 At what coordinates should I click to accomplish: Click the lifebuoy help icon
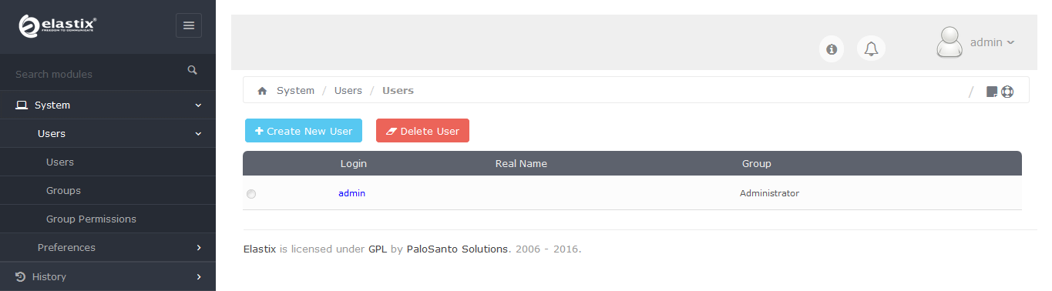point(1007,92)
